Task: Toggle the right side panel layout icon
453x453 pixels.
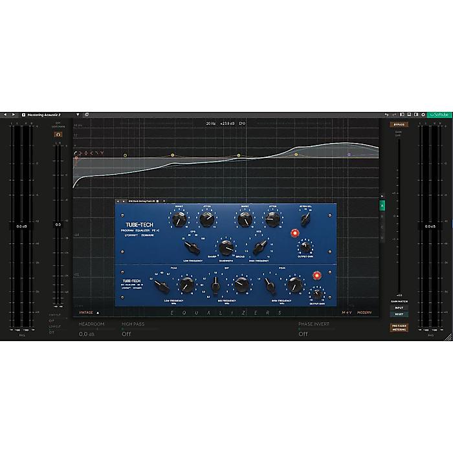Action: coord(416,115)
